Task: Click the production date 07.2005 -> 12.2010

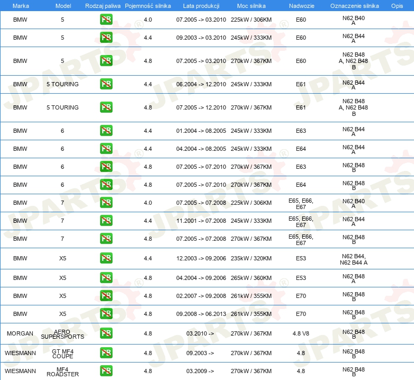Action: (201, 107)
